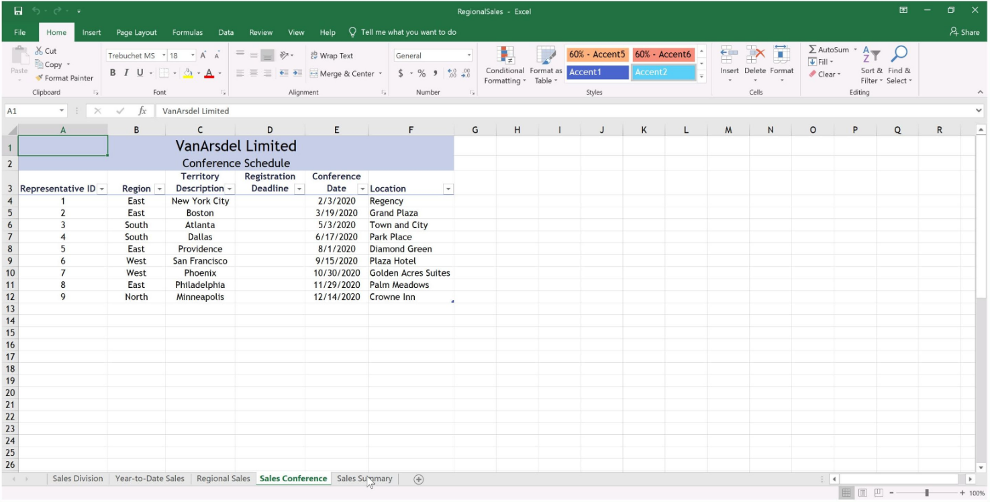Select the column C header

click(x=200, y=130)
